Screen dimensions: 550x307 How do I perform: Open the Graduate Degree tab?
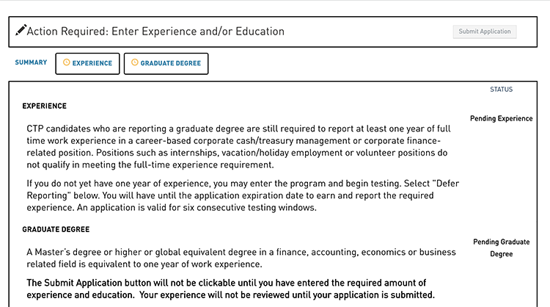pos(166,64)
